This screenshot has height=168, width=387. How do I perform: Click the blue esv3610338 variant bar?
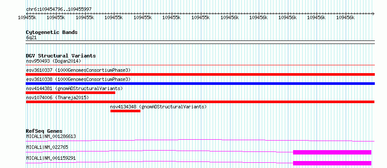tap(200, 84)
